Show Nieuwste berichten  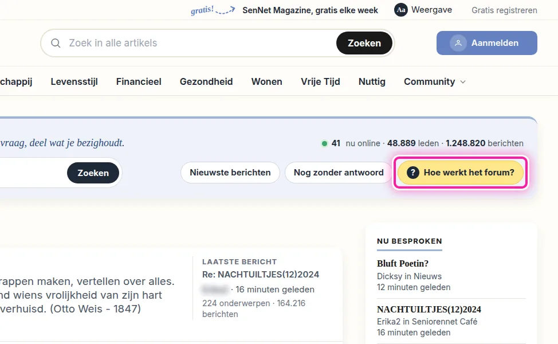click(x=230, y=173)
